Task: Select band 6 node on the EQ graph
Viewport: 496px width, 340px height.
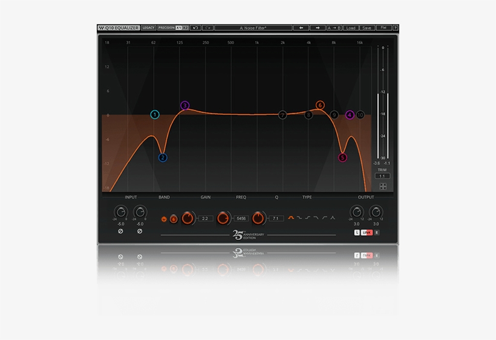Action: tap(320, 105)
